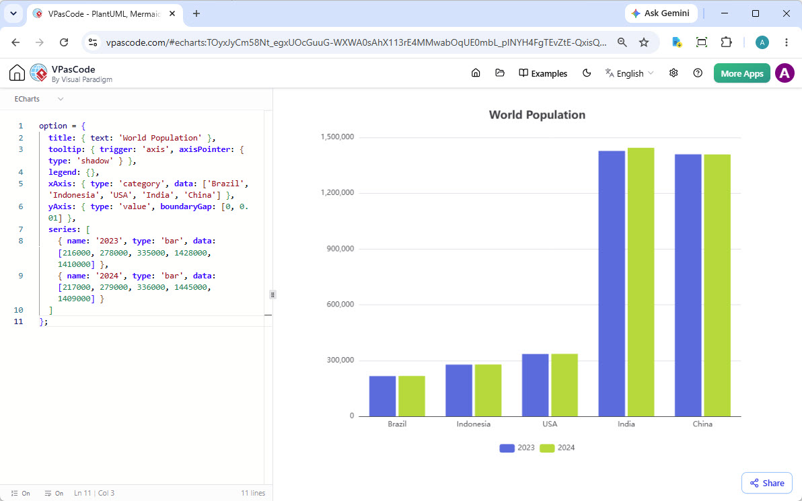Click the 2024 India bar in chart

[641, 282]
